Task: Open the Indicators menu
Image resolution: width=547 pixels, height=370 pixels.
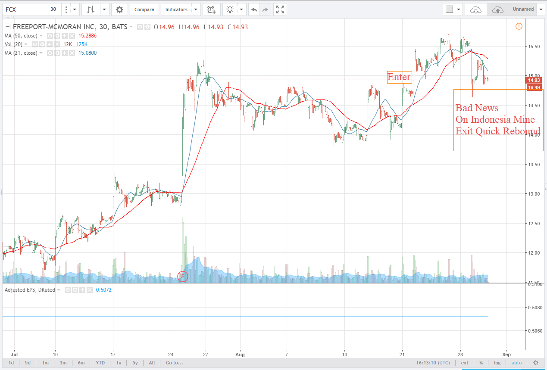Action: click(x=176, y=9)
